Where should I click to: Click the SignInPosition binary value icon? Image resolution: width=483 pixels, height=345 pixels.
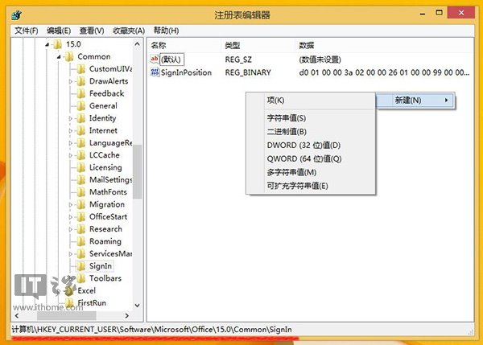coord(155,73)
